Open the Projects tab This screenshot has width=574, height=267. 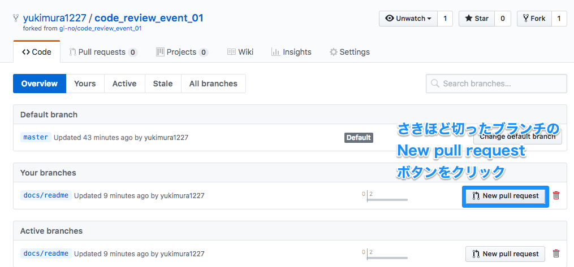click(x=182, y=52)
